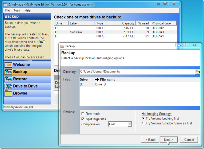Enable Raw mode checkbox
Screen dimensions: 204x149
pyautogui.click(x=83, y=114)
